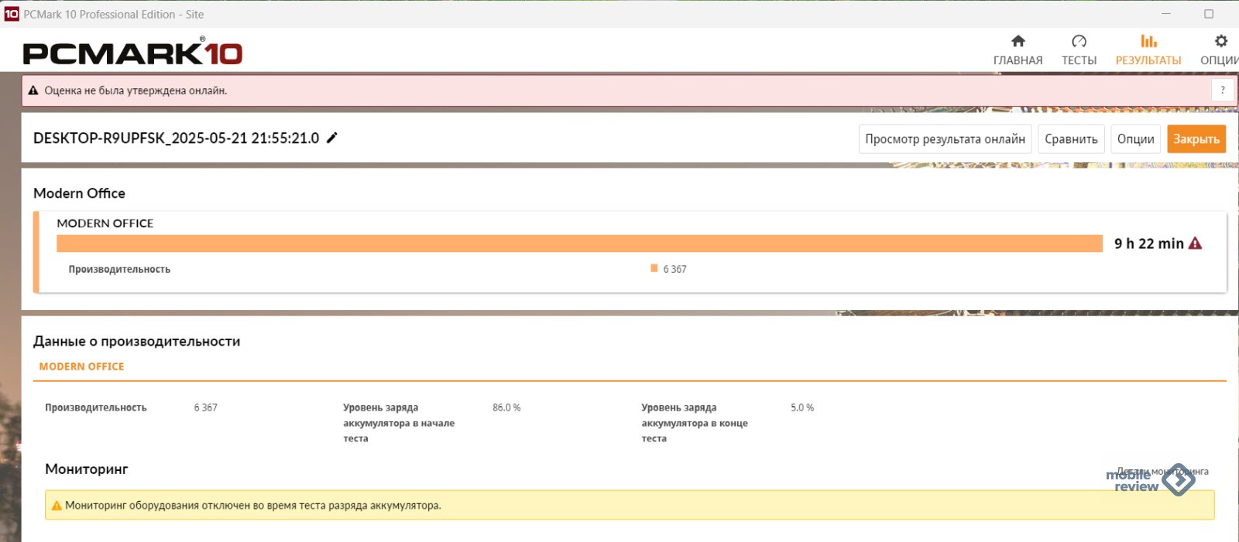This screenshot has width=1239, height=542.
Task: Open the ОПЦИИ settings tab
Action: point(1220,50)
